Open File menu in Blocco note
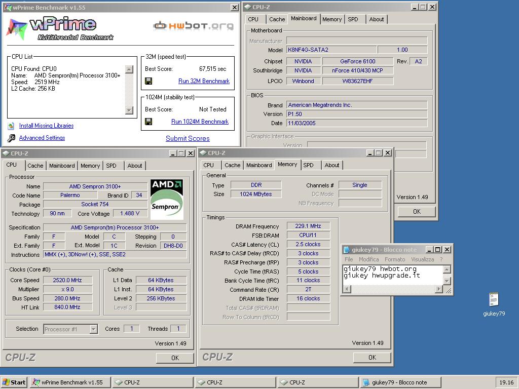Viewport: 519px width, 389px height. pyautogui.click(x=349, y=259)
